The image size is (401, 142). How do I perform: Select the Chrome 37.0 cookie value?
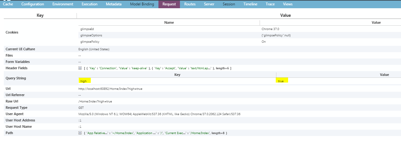pyautogui.click(x=270, y=29)
